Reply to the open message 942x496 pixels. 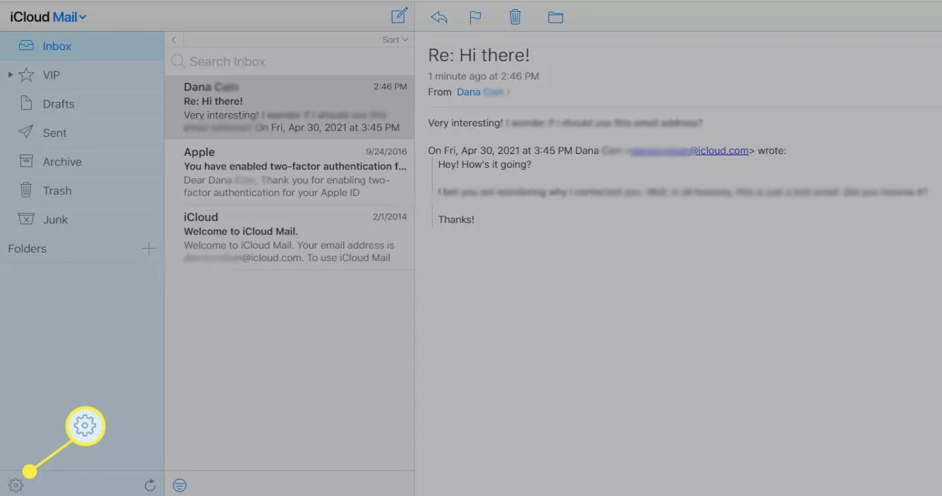[439, 17]
